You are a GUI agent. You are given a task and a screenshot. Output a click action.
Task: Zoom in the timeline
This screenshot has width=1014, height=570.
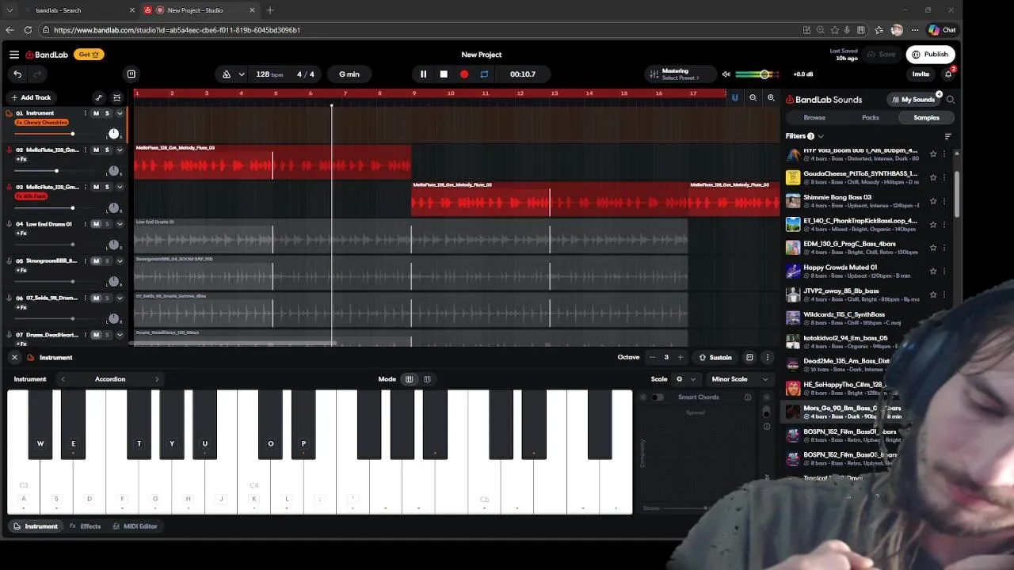pyautogui.click(x=771, y=97)
